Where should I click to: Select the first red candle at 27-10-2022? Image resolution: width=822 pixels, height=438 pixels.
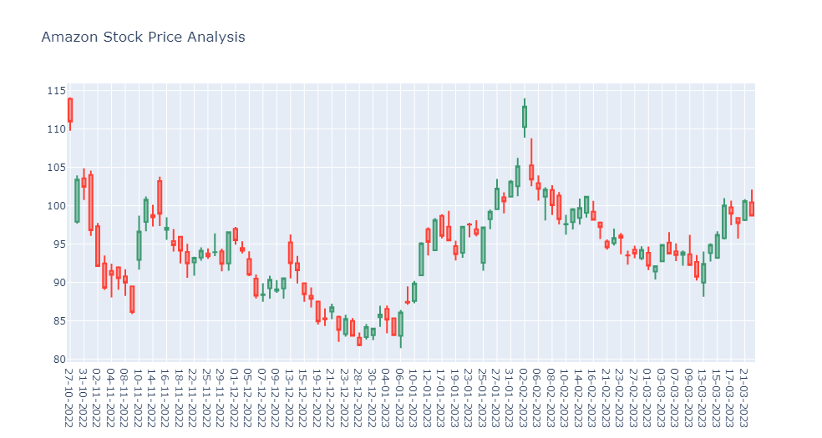[x=70, y=111]
